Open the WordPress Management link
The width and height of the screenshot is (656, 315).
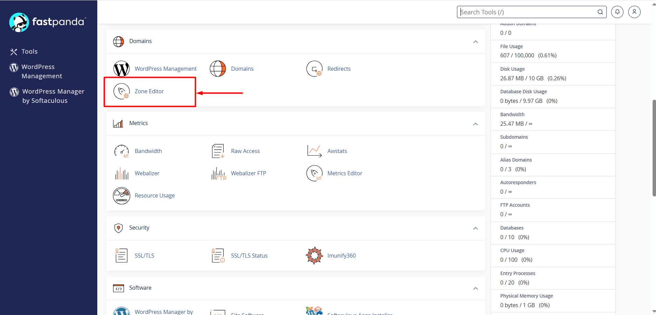pos(165,69)
